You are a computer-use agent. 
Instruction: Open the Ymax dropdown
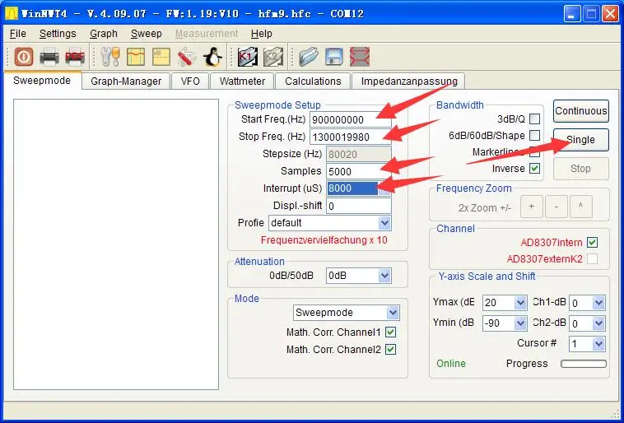coord(505,303)
